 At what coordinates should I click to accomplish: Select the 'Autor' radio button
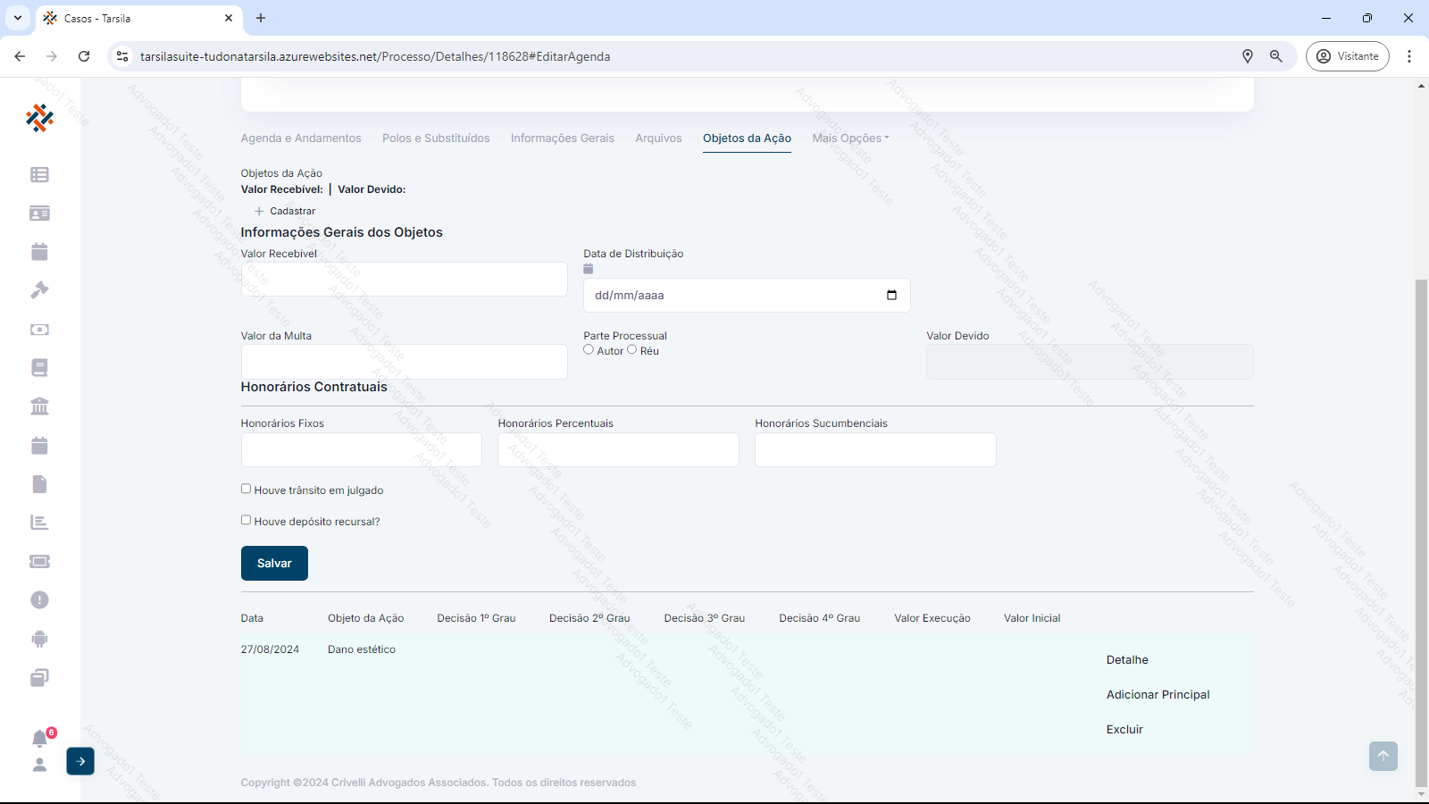point(589,350)
